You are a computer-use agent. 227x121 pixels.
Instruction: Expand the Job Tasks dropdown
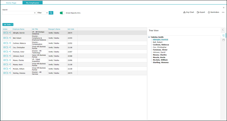click(x=8, y=25)
